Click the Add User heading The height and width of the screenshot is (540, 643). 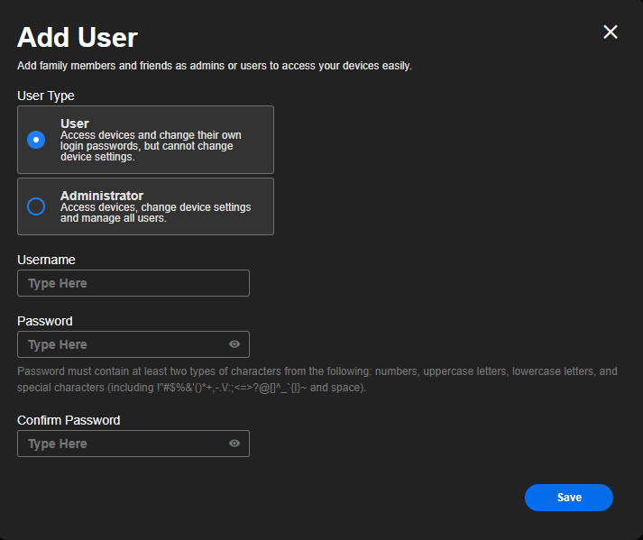pyautogui.click(x=78, y=38)
